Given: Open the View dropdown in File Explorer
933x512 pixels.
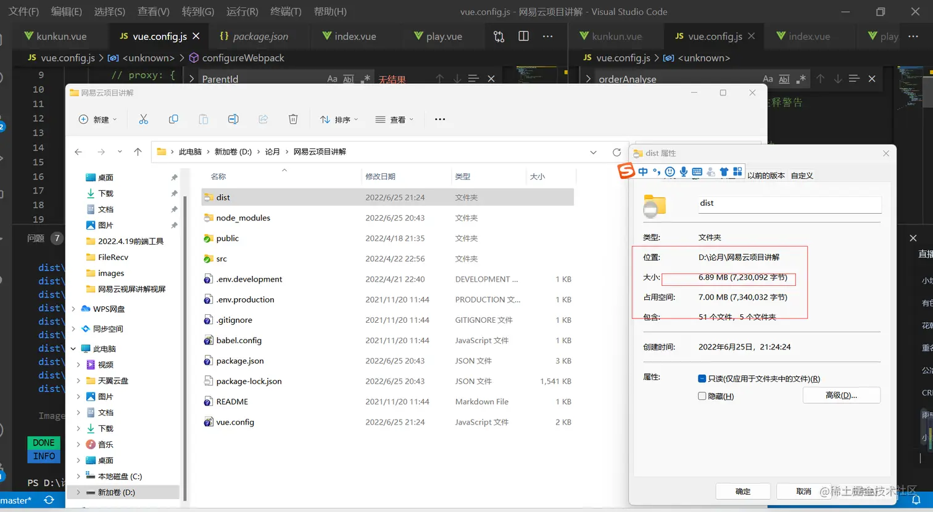Looking at the screenshot, I should coord(395,120).
